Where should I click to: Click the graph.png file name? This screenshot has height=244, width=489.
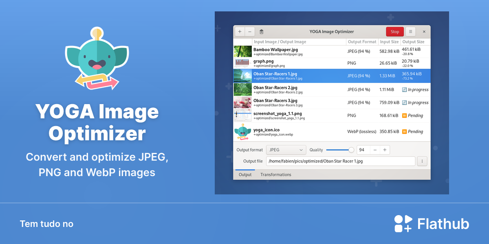pyautogui.click(x=264, y=61)
